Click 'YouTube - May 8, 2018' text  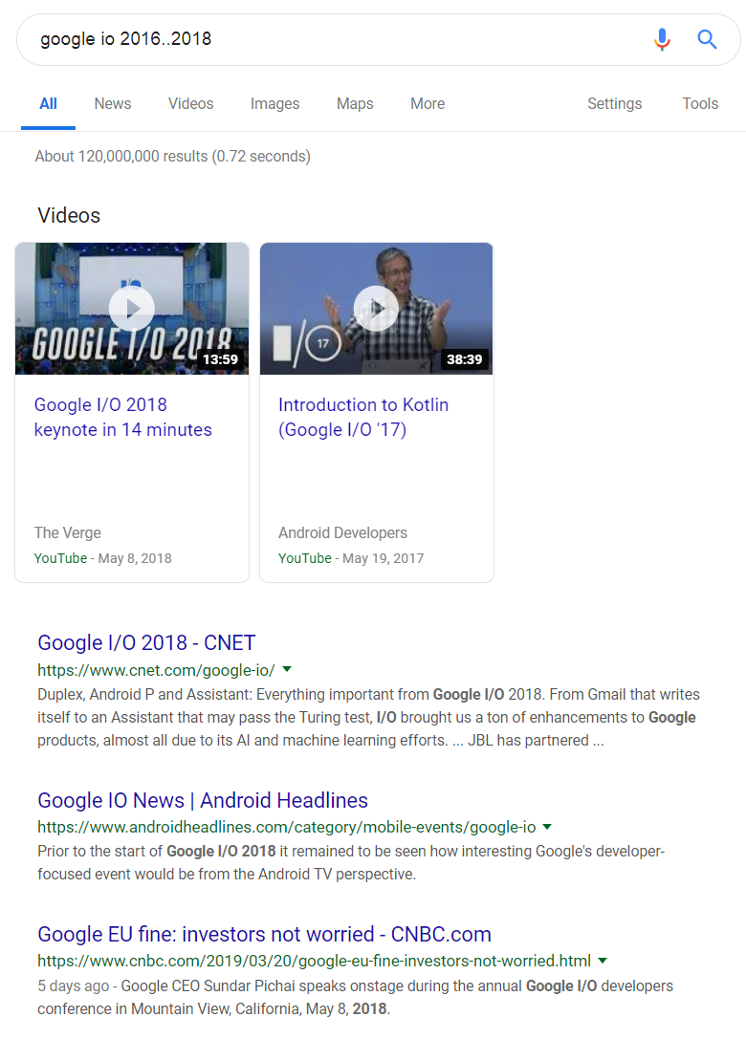pyautogui.click(x=103, y=558)
